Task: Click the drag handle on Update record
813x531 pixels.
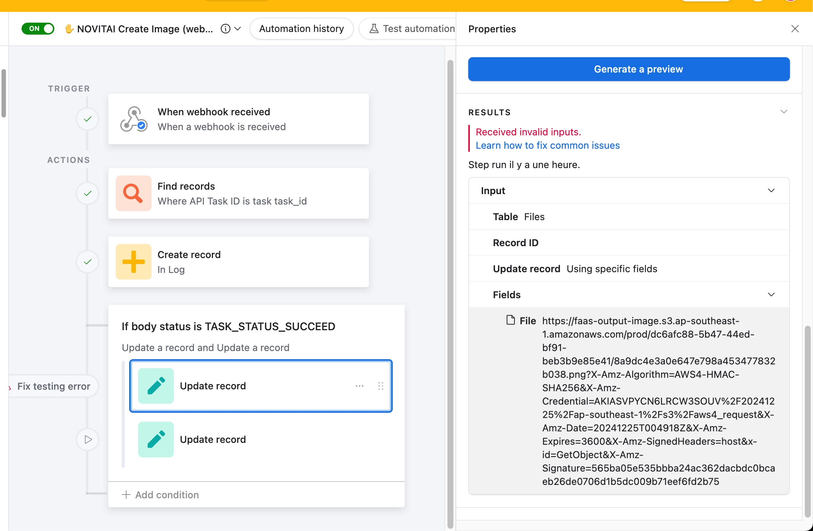Action: click(380, 386)
